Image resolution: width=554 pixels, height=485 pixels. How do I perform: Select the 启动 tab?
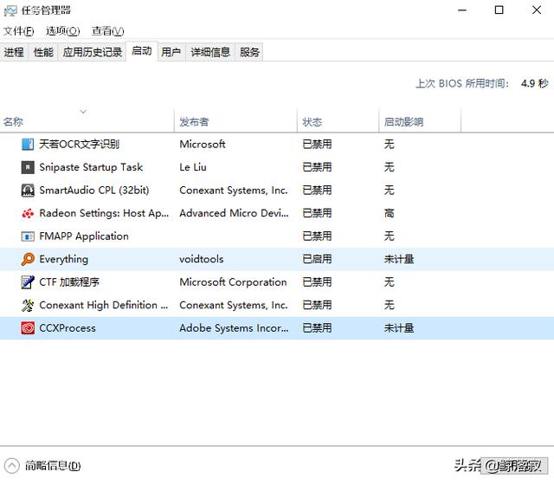pyautogui.click(x=142, y=51)
